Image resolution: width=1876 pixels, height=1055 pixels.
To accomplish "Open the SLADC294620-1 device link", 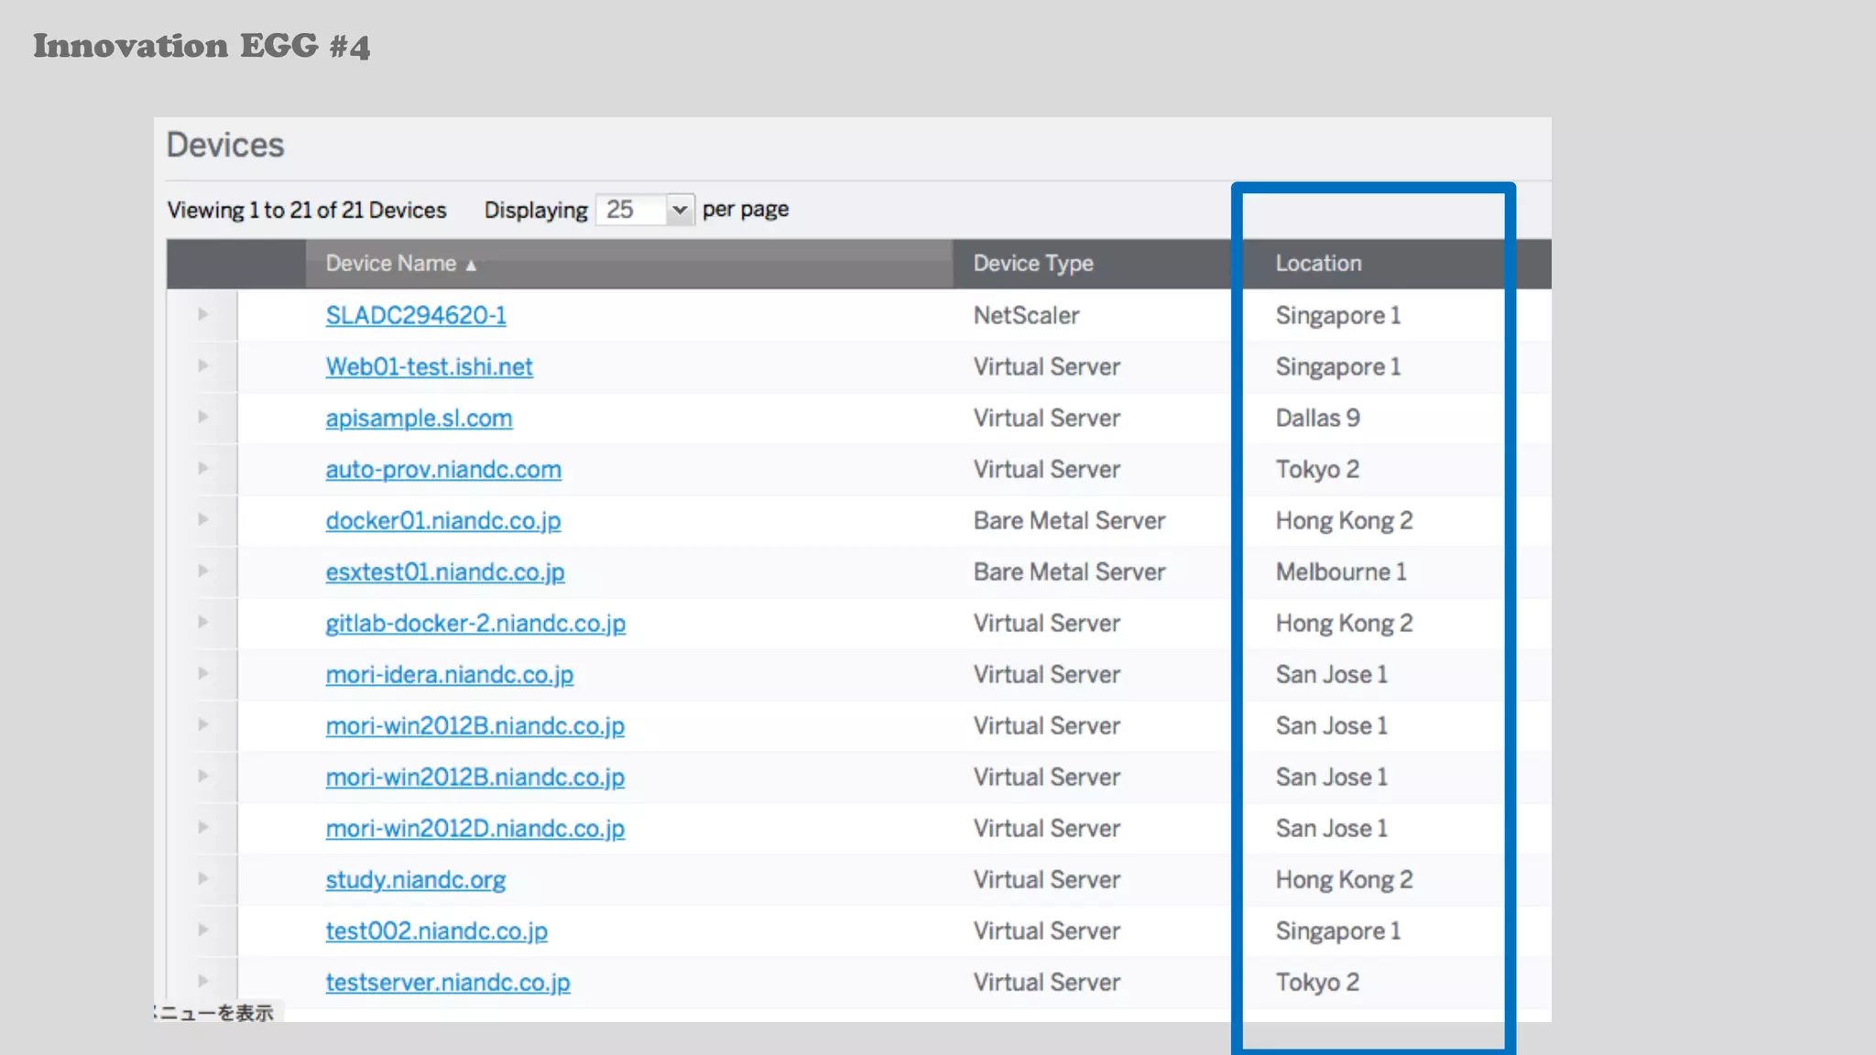I will (415, 315).
